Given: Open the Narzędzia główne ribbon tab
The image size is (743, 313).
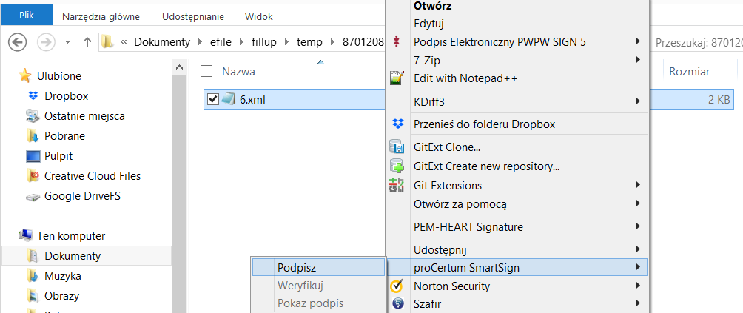Looking at the screenshot, I should pos(101,16).
